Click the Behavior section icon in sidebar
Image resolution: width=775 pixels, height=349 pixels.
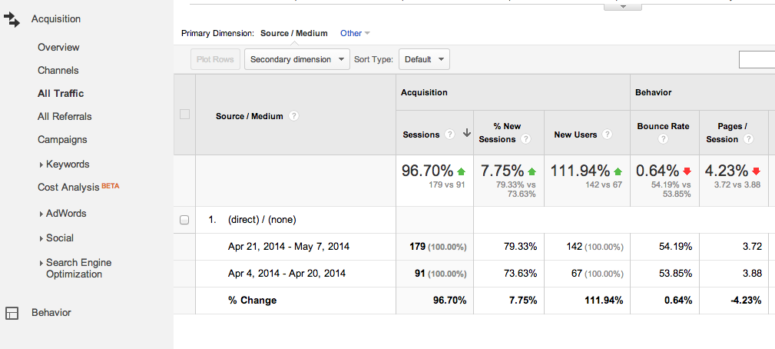12,313
